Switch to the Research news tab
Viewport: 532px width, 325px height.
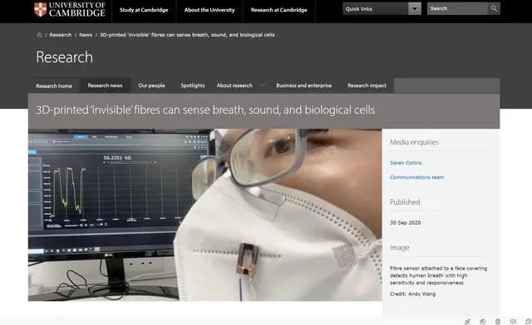point(105,85)
